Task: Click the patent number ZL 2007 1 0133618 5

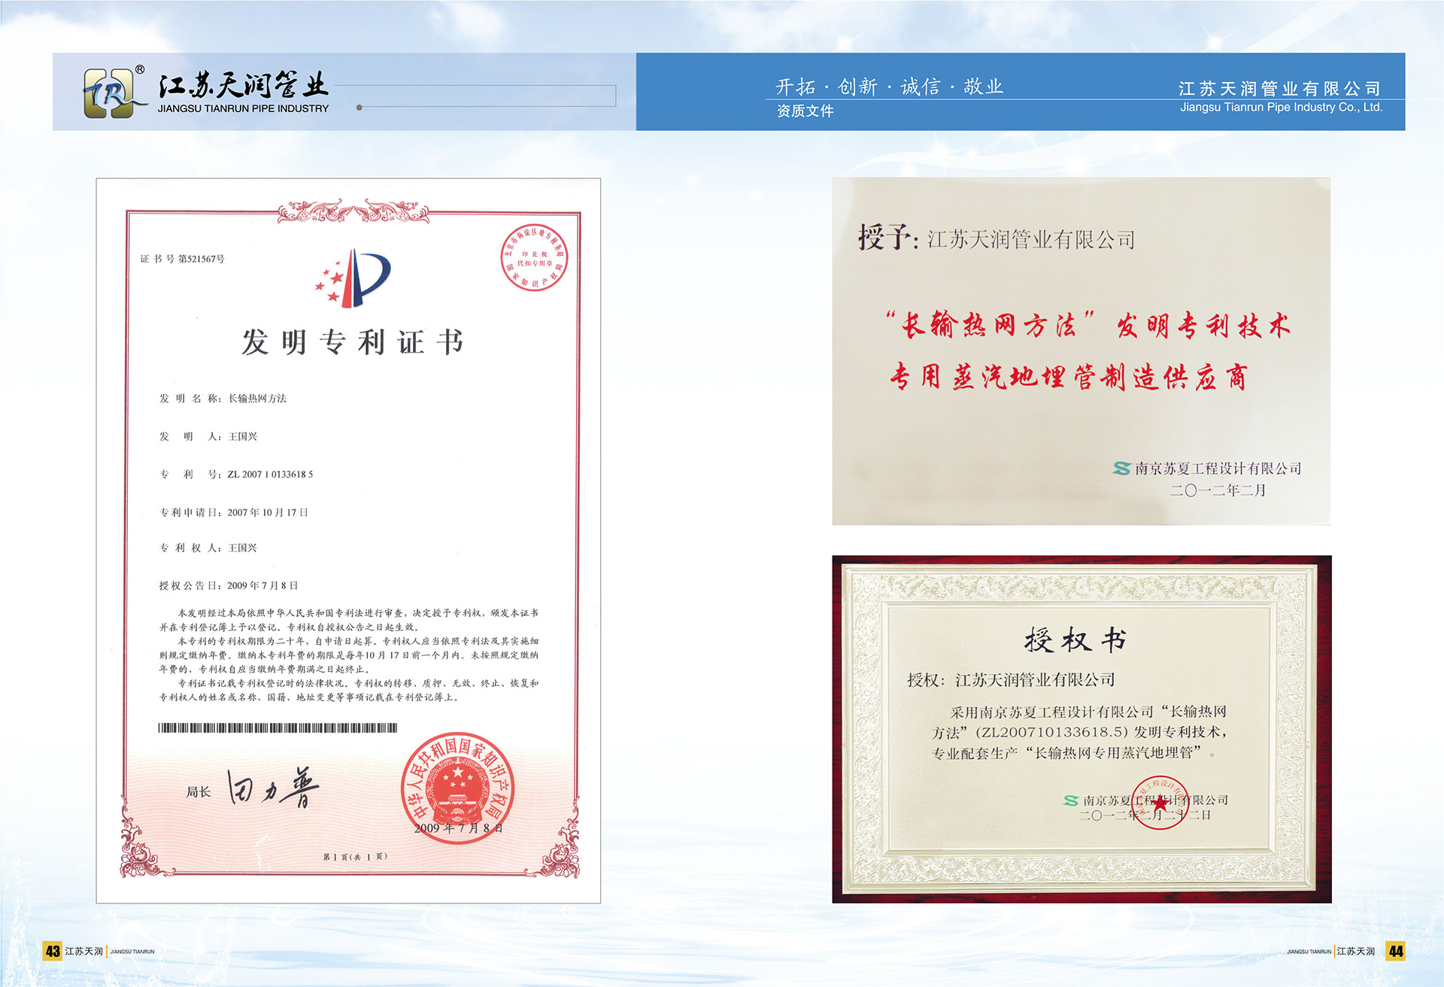Action: click(270, 475)
